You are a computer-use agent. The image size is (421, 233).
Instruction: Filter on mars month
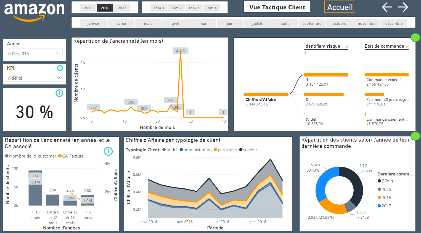[148, 23]
